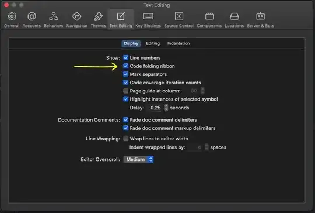
Task: Open the Locations preferences pane
Action: pyautogui.click(x=235, y=19)
